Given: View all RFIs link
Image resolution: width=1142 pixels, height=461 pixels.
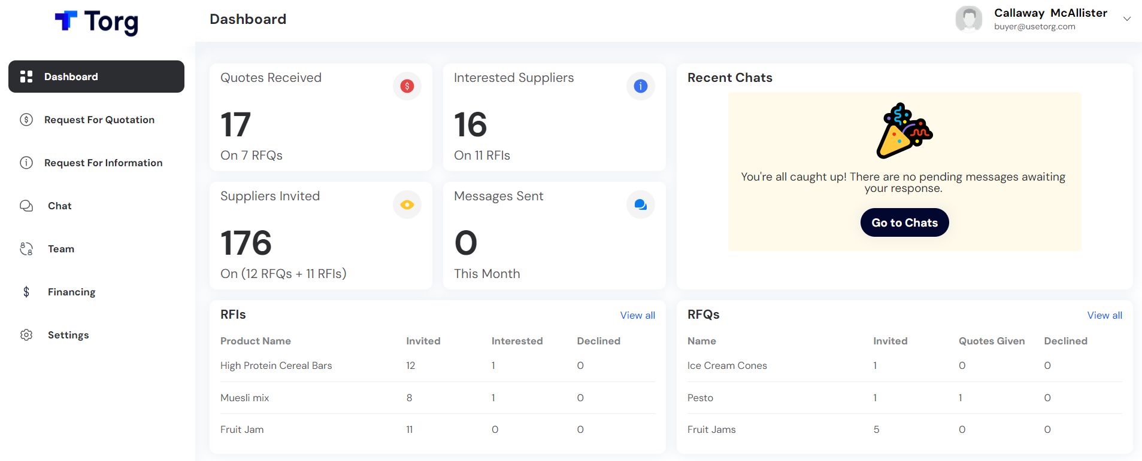Looking at the screenshot, I should click(x=637, y=315).
